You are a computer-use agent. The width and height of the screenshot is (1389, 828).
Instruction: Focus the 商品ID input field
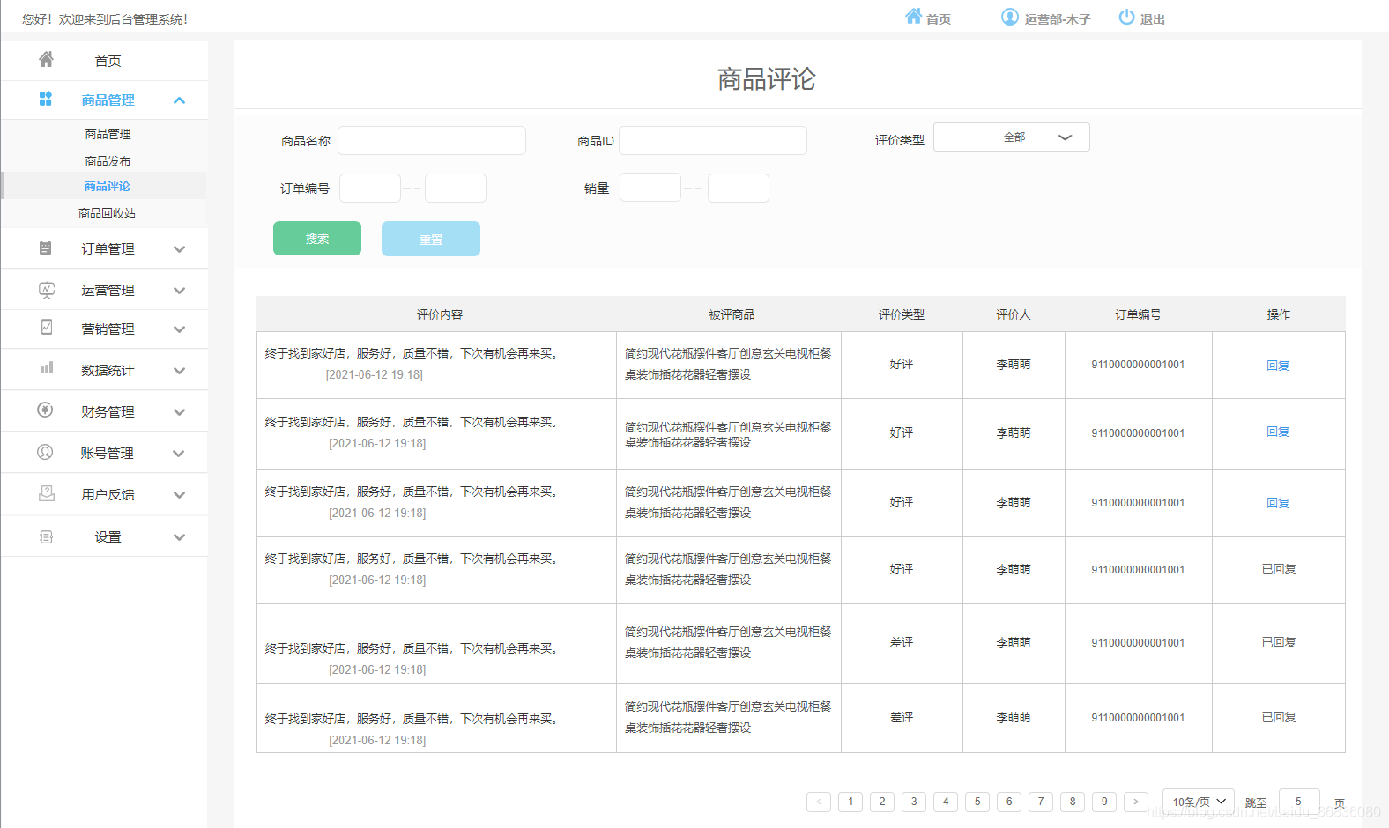click(x=713, y=141)
